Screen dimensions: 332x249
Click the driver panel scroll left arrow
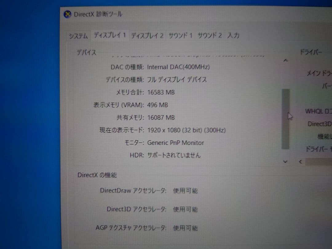point(300,162)
